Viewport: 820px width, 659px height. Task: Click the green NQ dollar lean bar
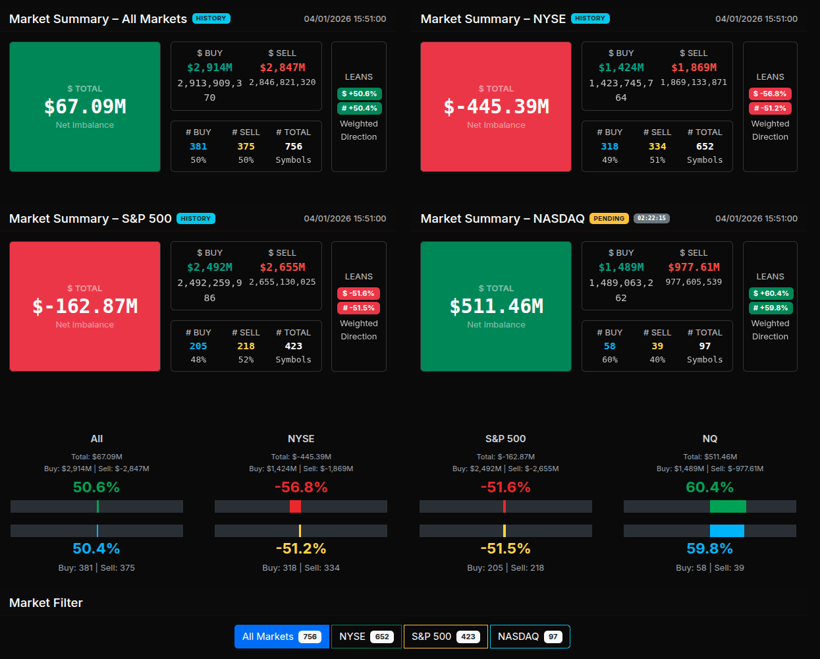pyautogui.click(x=728, y=506)
